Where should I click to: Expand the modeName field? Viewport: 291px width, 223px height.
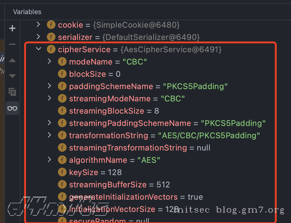tap(49, 61)
